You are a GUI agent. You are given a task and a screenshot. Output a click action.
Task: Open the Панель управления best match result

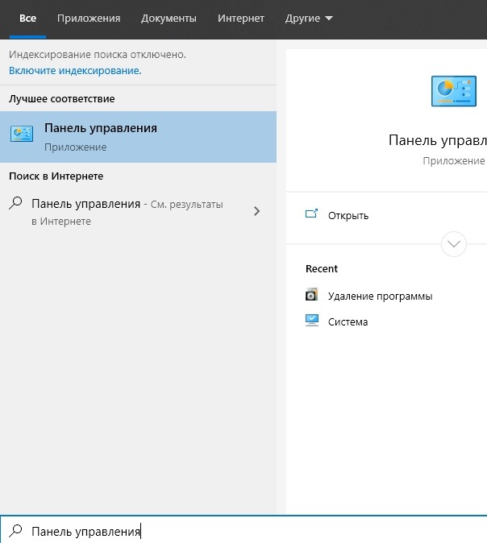139,137
